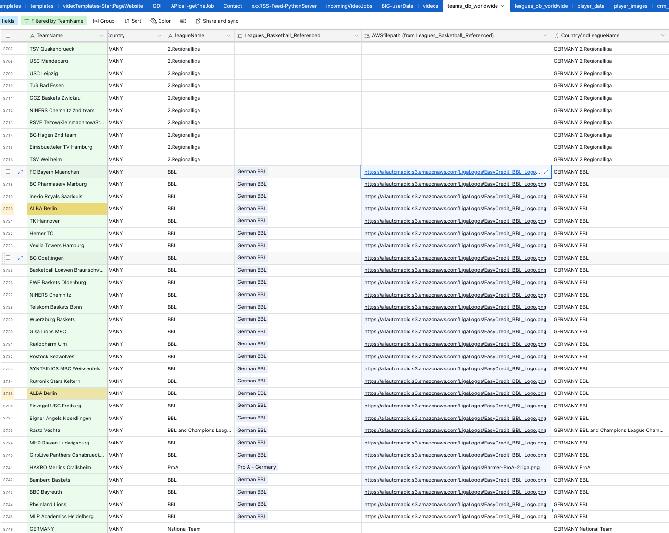Expand the selected AWSfilepath cell
Image resolution: width=669 pixels, height=533 pixels.
(x=546, y=172)
